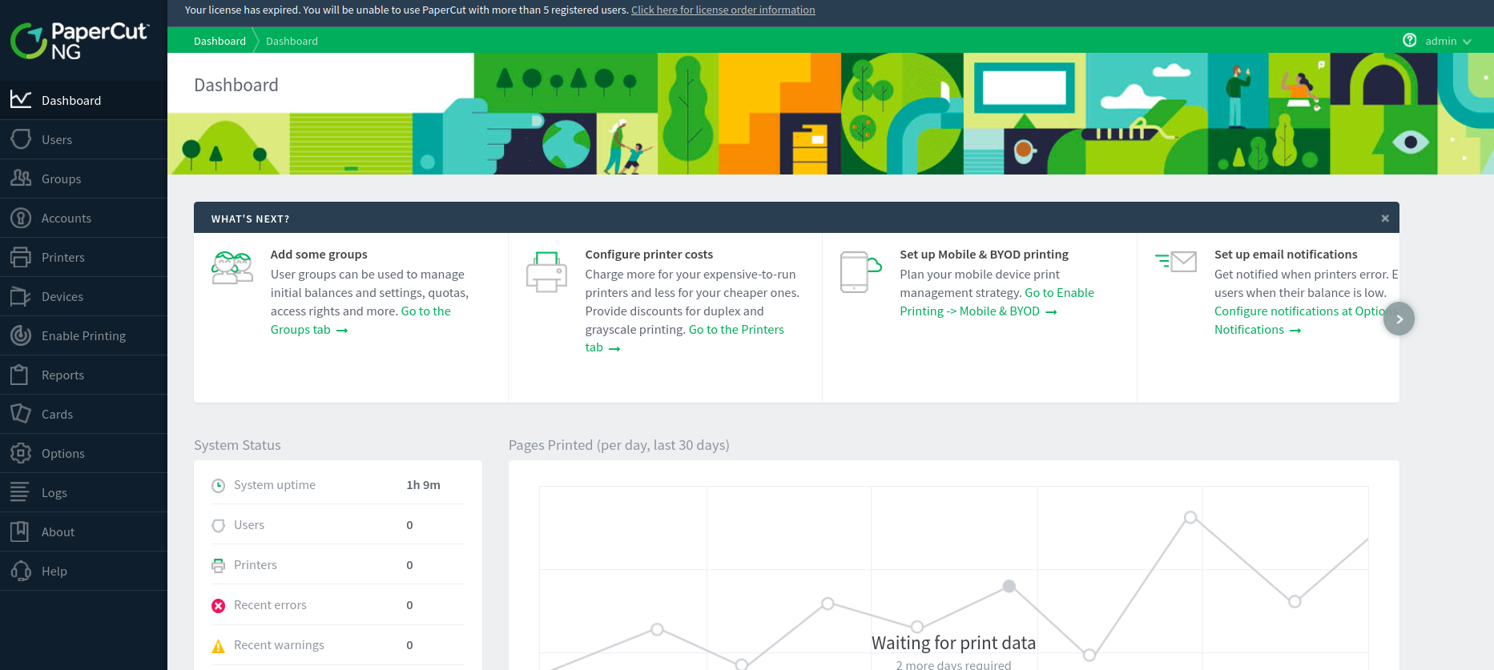
Task: Click the Recent warnings row label
Action: [x=279, y=645]
